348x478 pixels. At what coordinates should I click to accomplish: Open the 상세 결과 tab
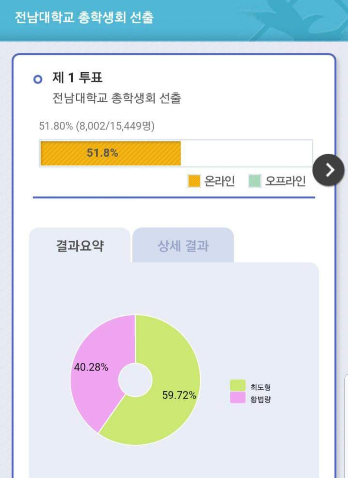click(183, 245)
